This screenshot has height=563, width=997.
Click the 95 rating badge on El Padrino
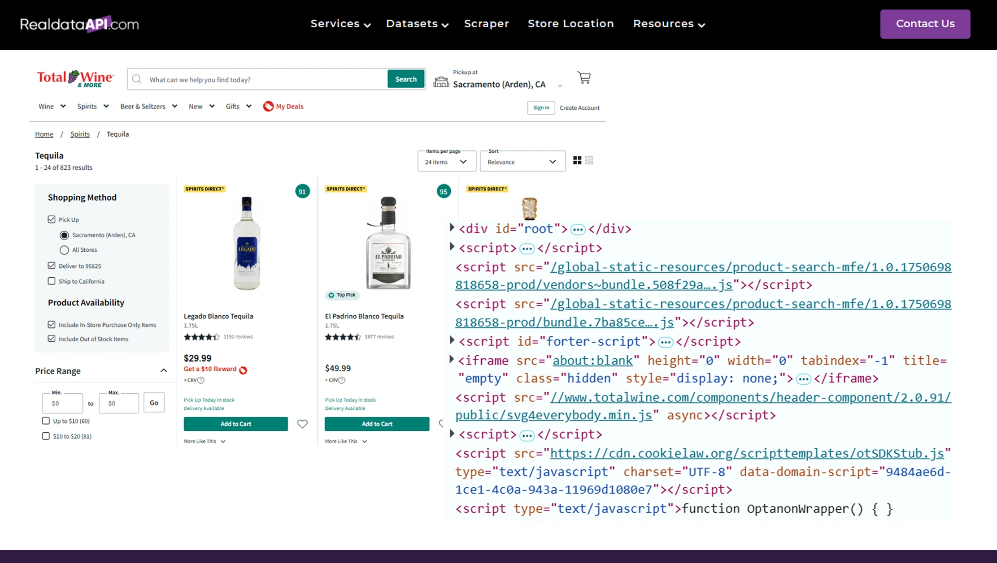pyautogui.click(x=444, y=191)
